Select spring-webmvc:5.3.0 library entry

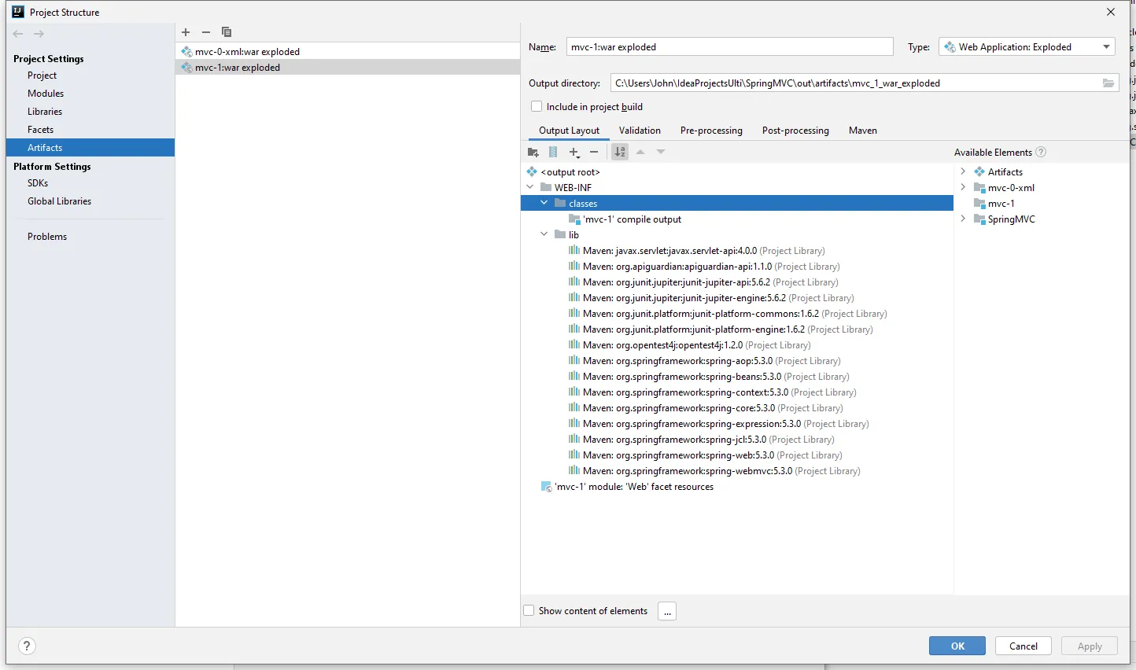point(714,471)
